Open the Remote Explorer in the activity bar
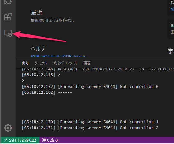 tap(8, 33)
